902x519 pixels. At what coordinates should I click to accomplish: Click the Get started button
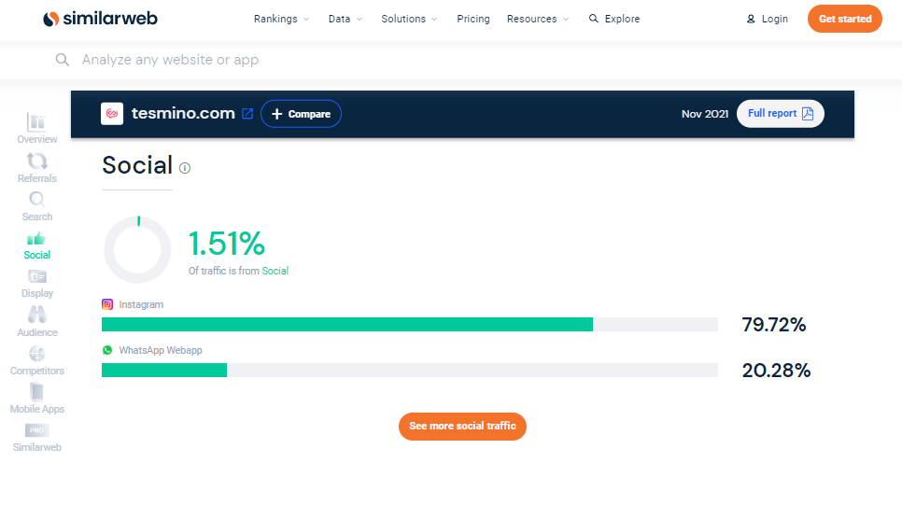pyautogui.click(x=844, y=19)
